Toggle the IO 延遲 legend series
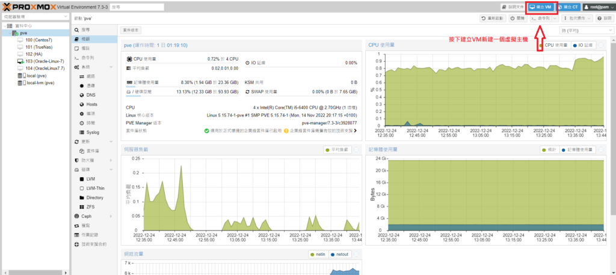Image resolution: width=616 pixels, height=275 pixels. tap(583, 45)
